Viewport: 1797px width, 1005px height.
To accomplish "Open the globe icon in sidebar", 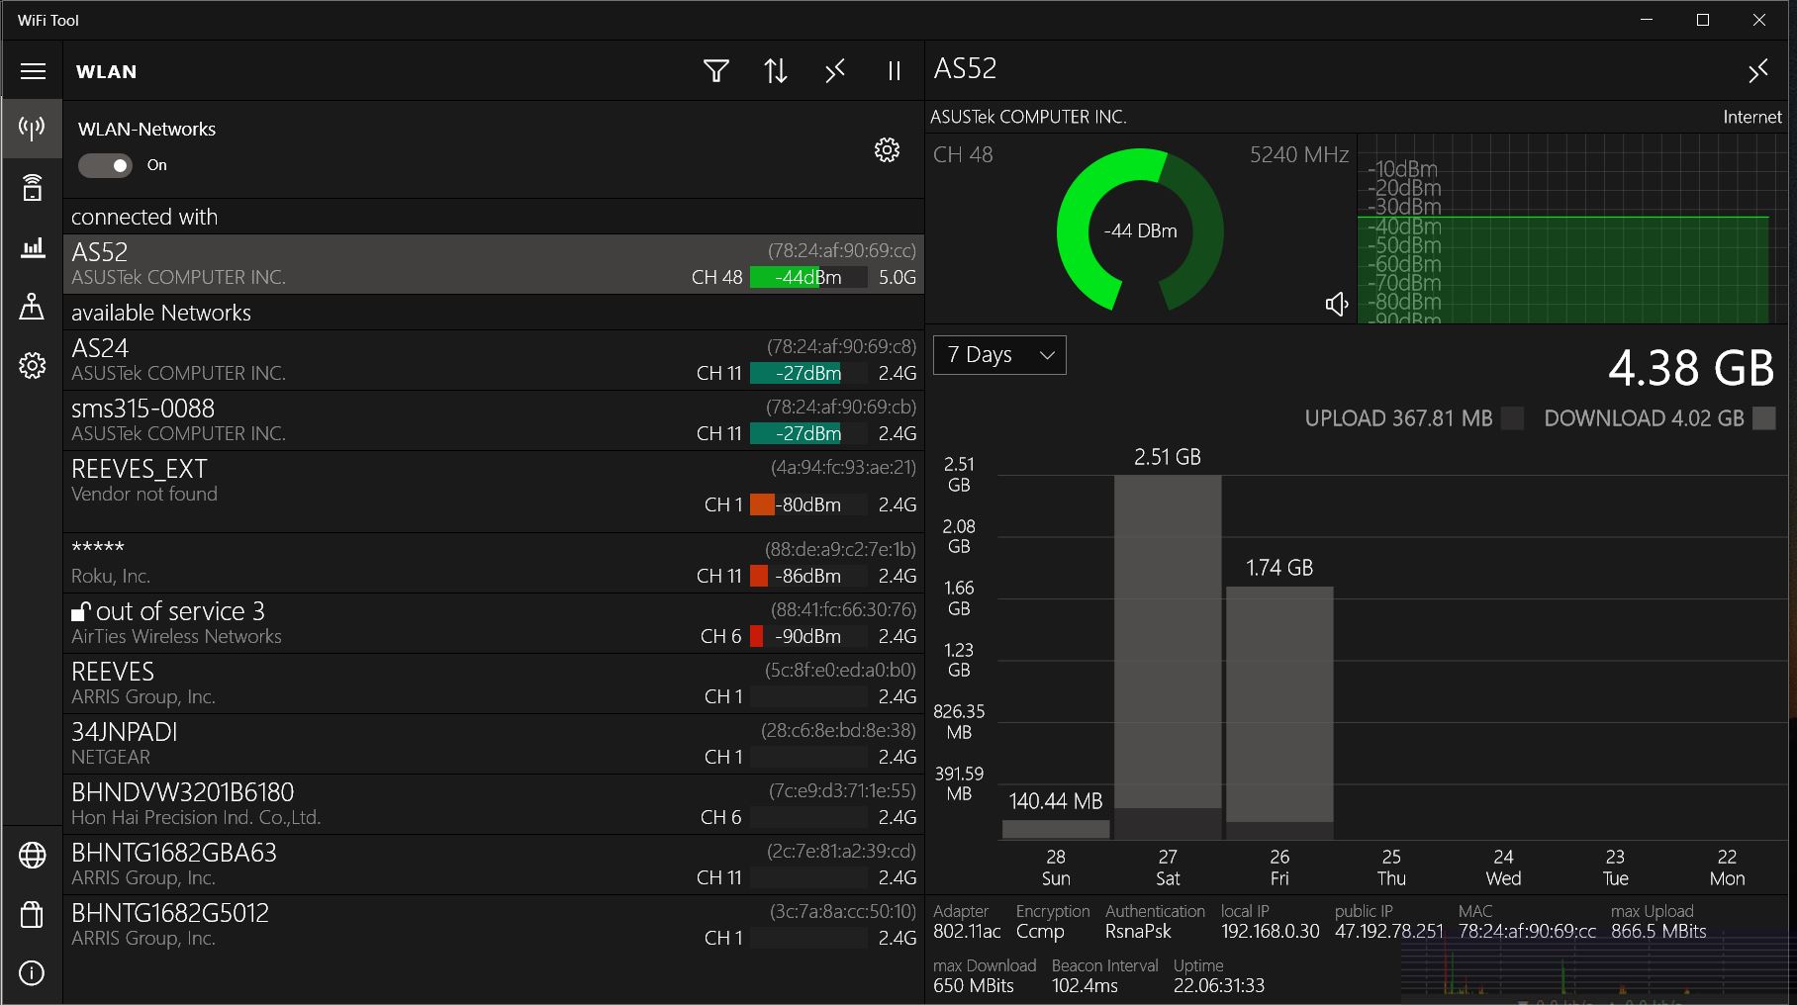I will pyautogui.click(x=33, y=856).
